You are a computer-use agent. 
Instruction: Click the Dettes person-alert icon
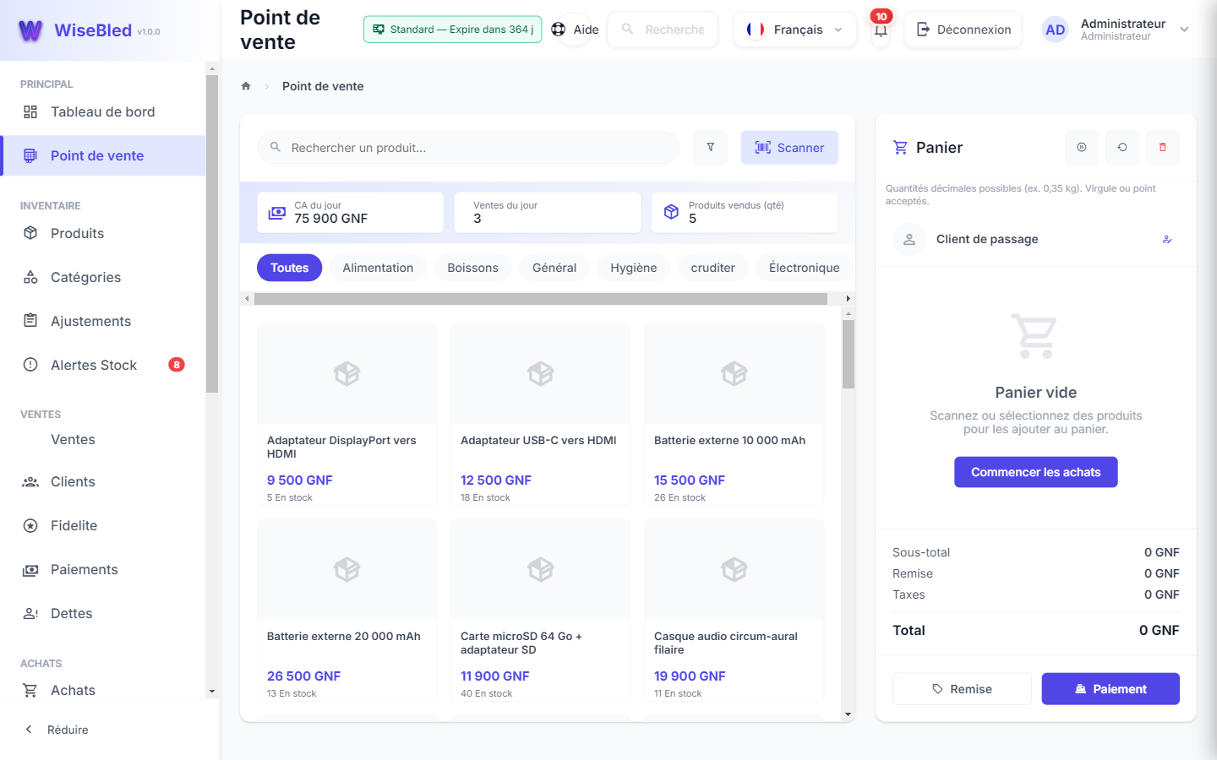pyautogui.click(x=30, y=614)
